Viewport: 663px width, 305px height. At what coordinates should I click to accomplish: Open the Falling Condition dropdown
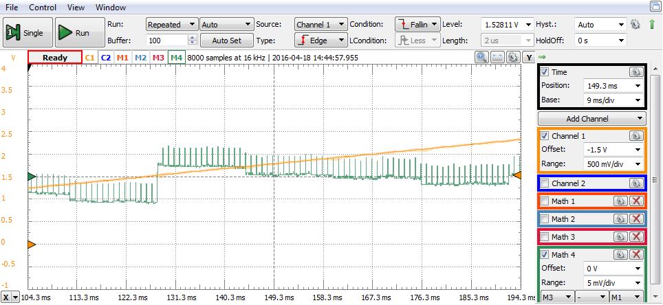(417, 25)
